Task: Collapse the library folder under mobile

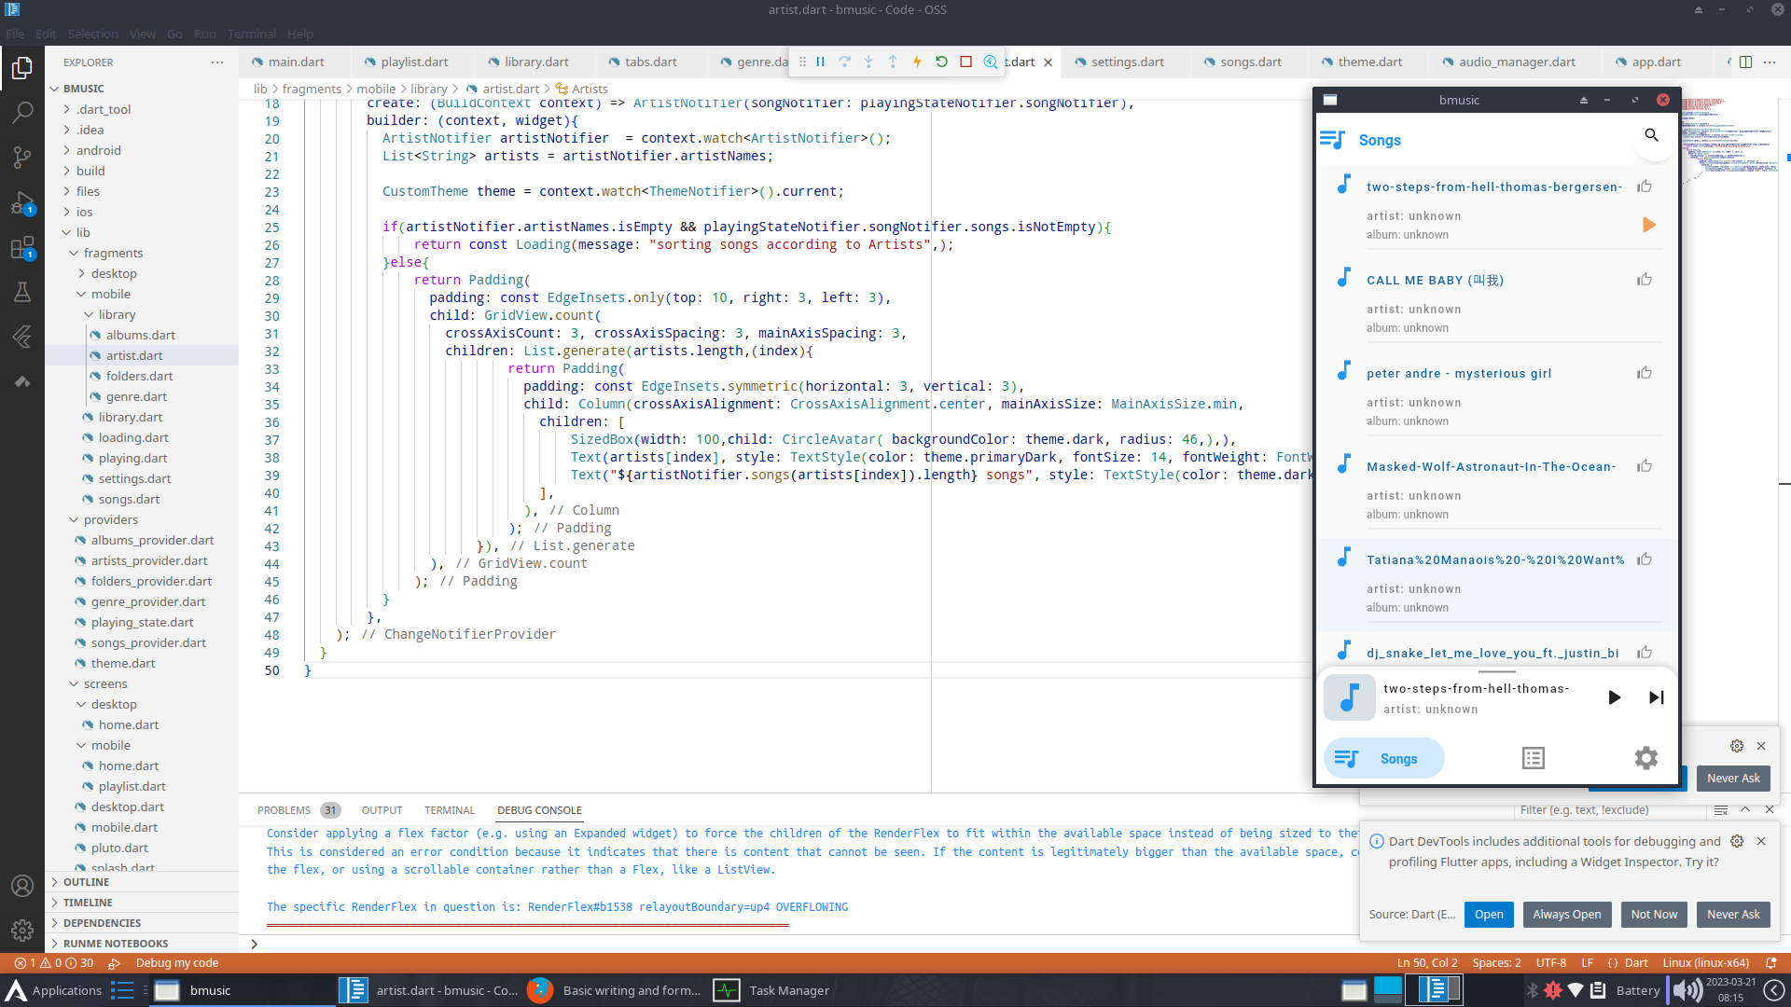Action: click(x=117, y=314)
